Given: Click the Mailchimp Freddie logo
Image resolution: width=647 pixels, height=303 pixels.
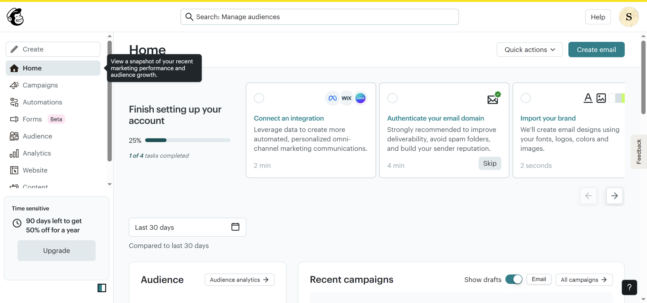Looking at the screenshot, I should (15, 17).
